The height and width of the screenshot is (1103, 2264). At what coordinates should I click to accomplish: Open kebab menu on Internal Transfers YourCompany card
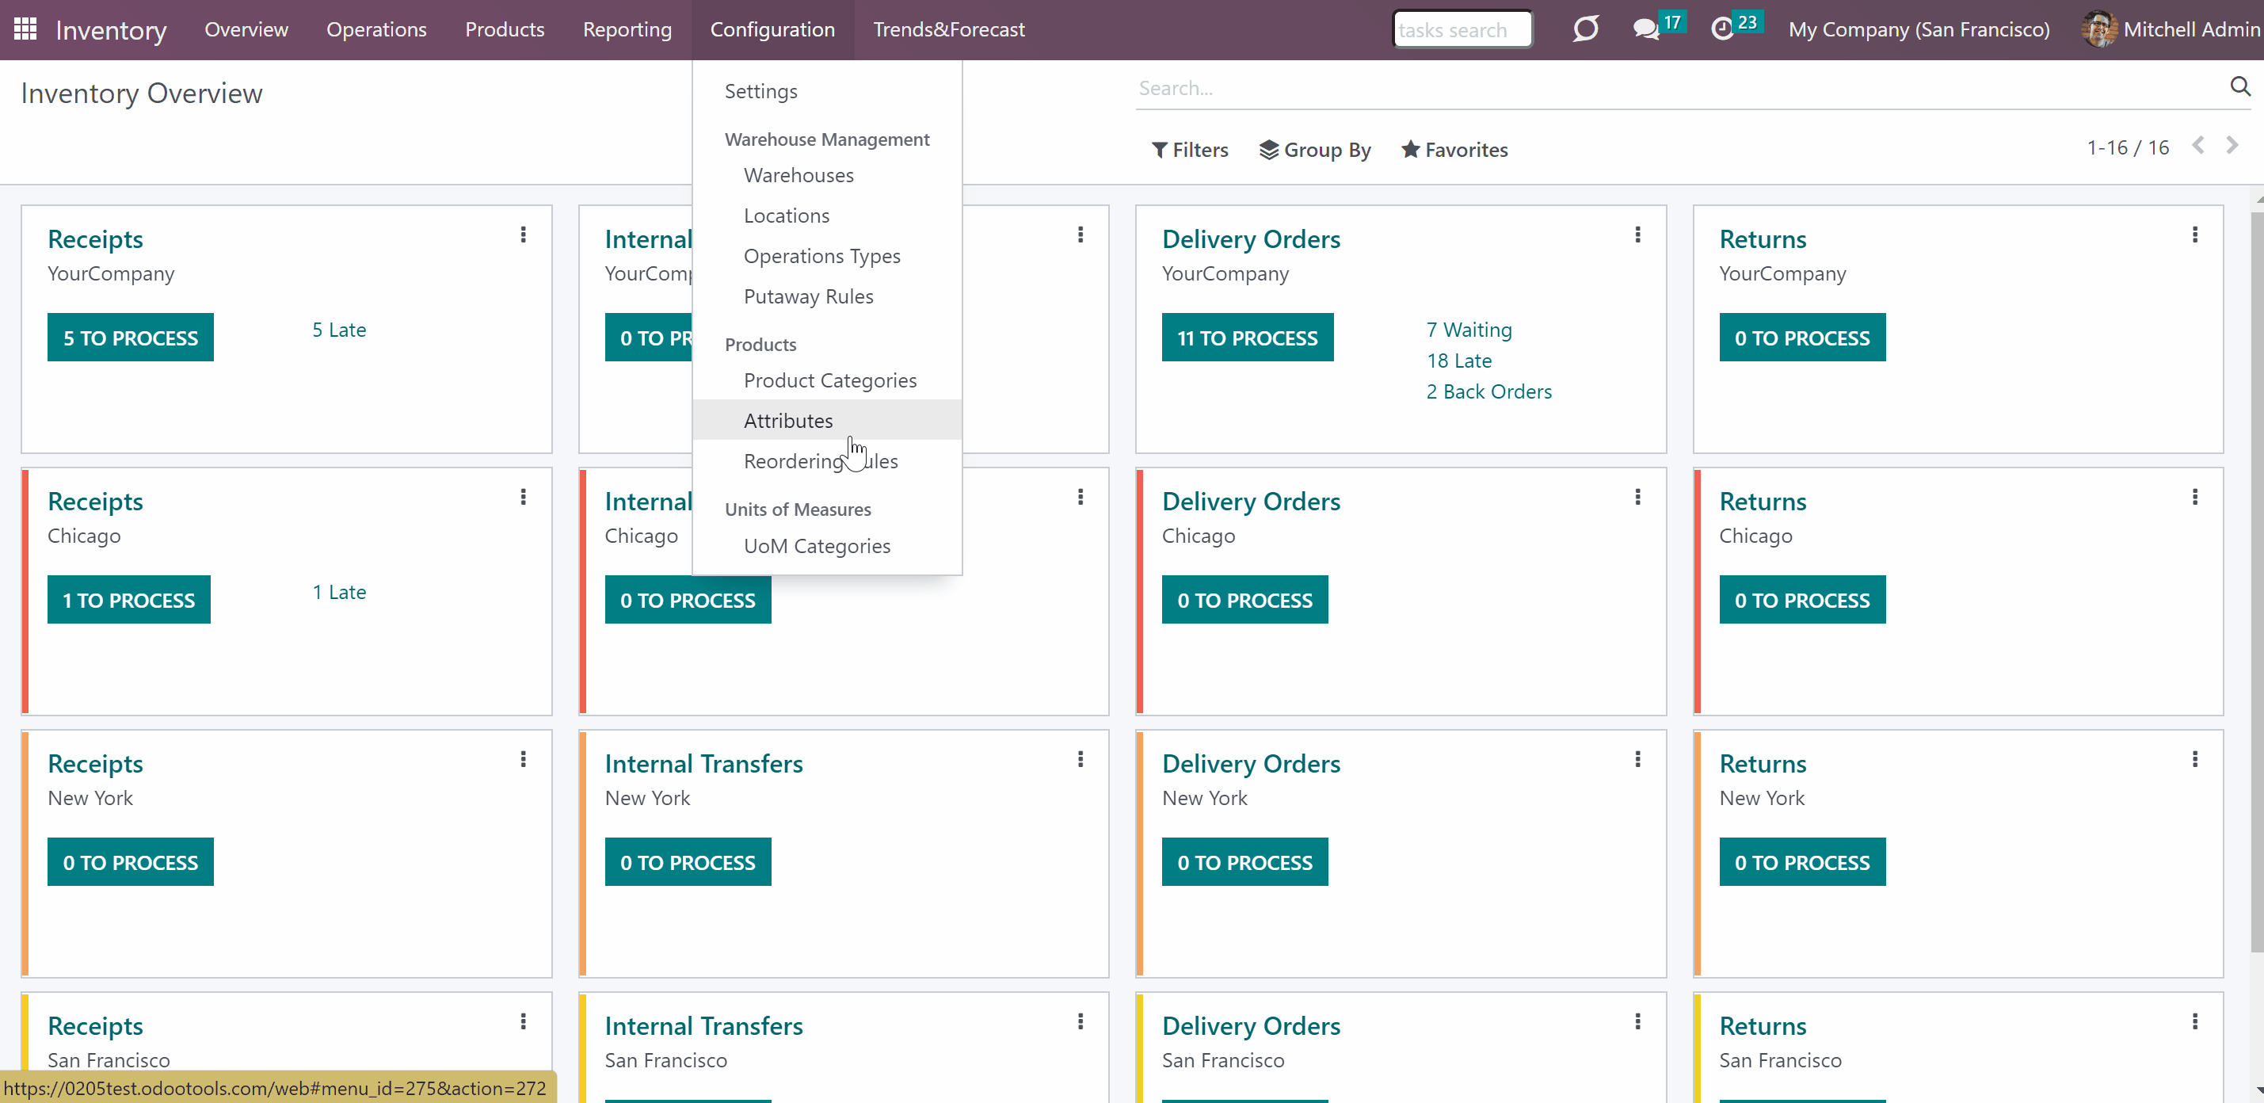(1081, 235)
